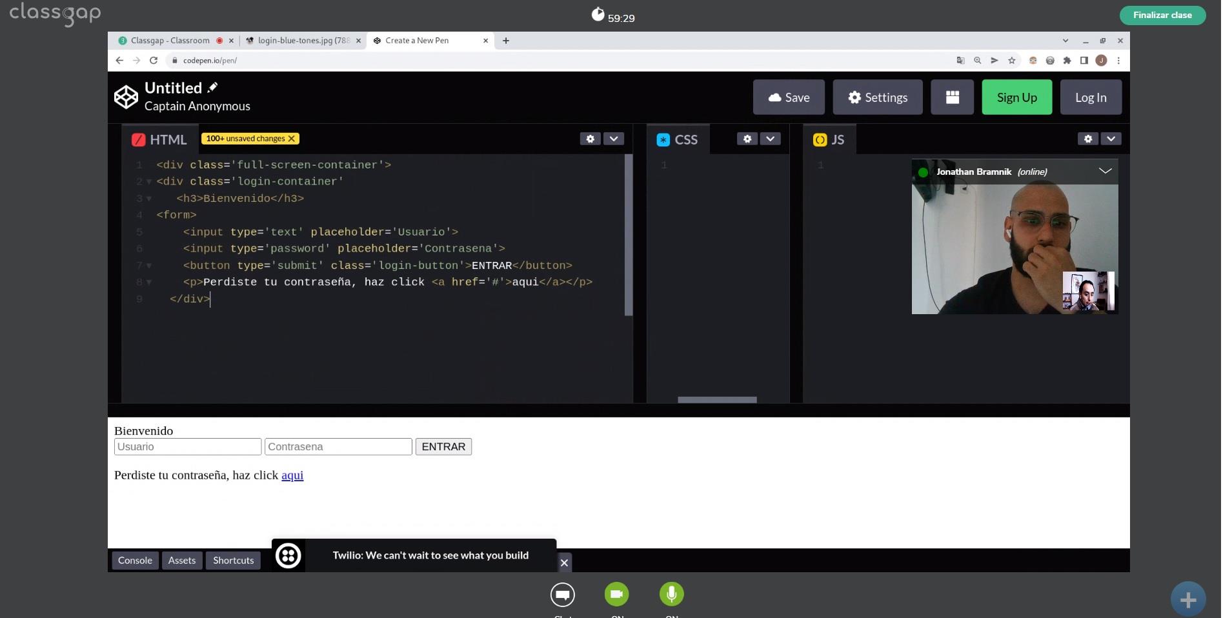This screenshot has height=618, width=1232.
Task: Fold the code at line 2
Action: (x=149, y=182)
